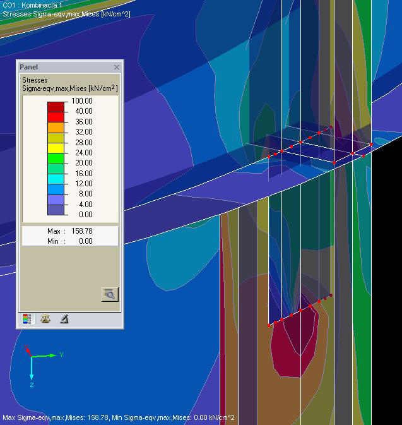The height and width of the screenshot is (425, 402).
Task: Click the Max 158.78 value in Panel
Action: tap(82, 231)
